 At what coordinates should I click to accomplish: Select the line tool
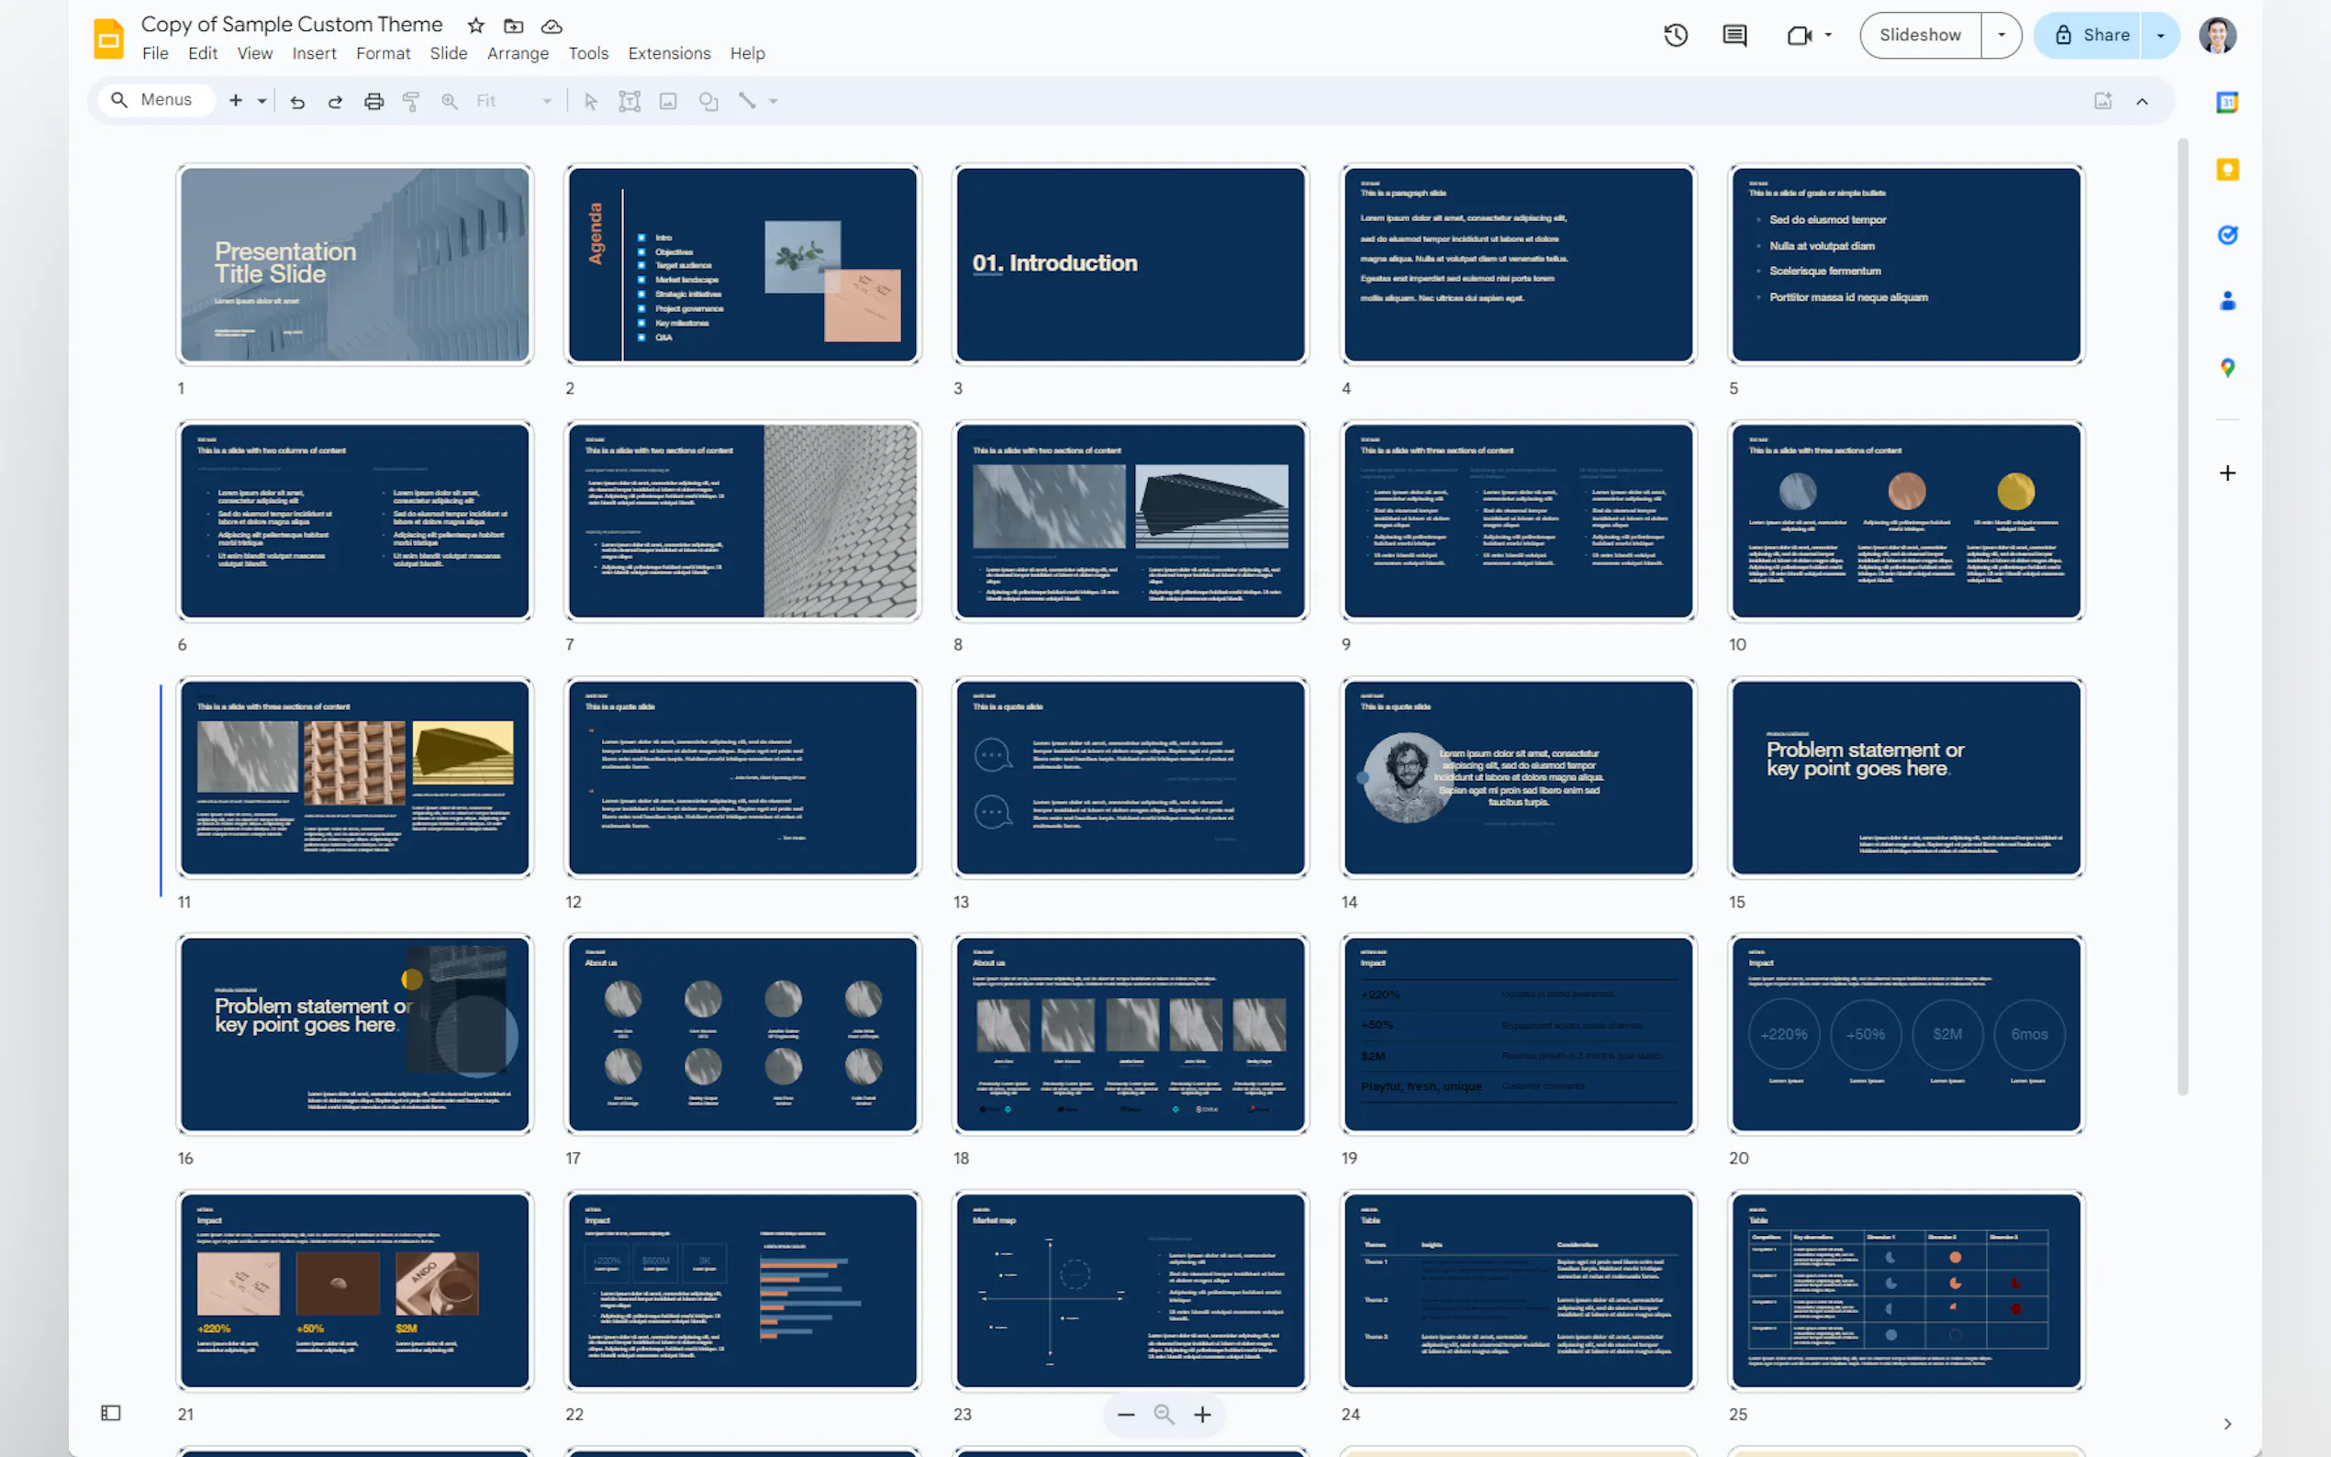pyautogui.click(x=750, y=100)
